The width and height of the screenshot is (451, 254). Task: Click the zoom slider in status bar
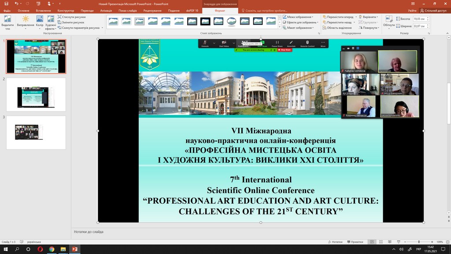click(418, 242)
